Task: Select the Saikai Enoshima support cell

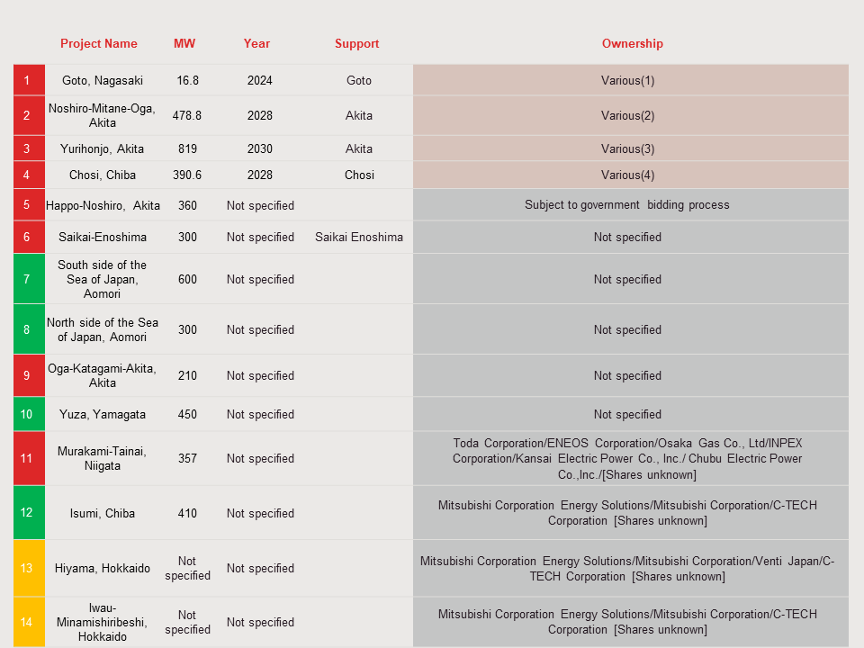Action: click(359, 237)
